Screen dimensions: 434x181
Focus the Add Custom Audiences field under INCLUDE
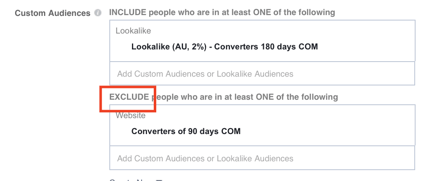pyautogui.click(x=262, y=74)
